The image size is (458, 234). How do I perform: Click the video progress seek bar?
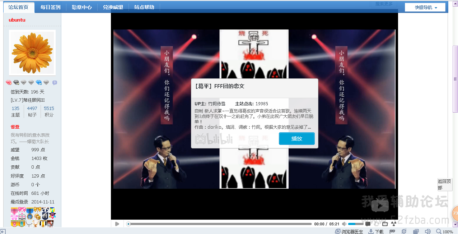(x=219, y=224)
